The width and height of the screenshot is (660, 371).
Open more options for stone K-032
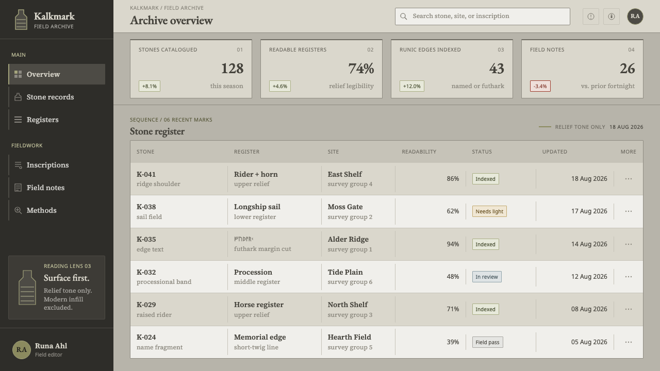(628, 277)
